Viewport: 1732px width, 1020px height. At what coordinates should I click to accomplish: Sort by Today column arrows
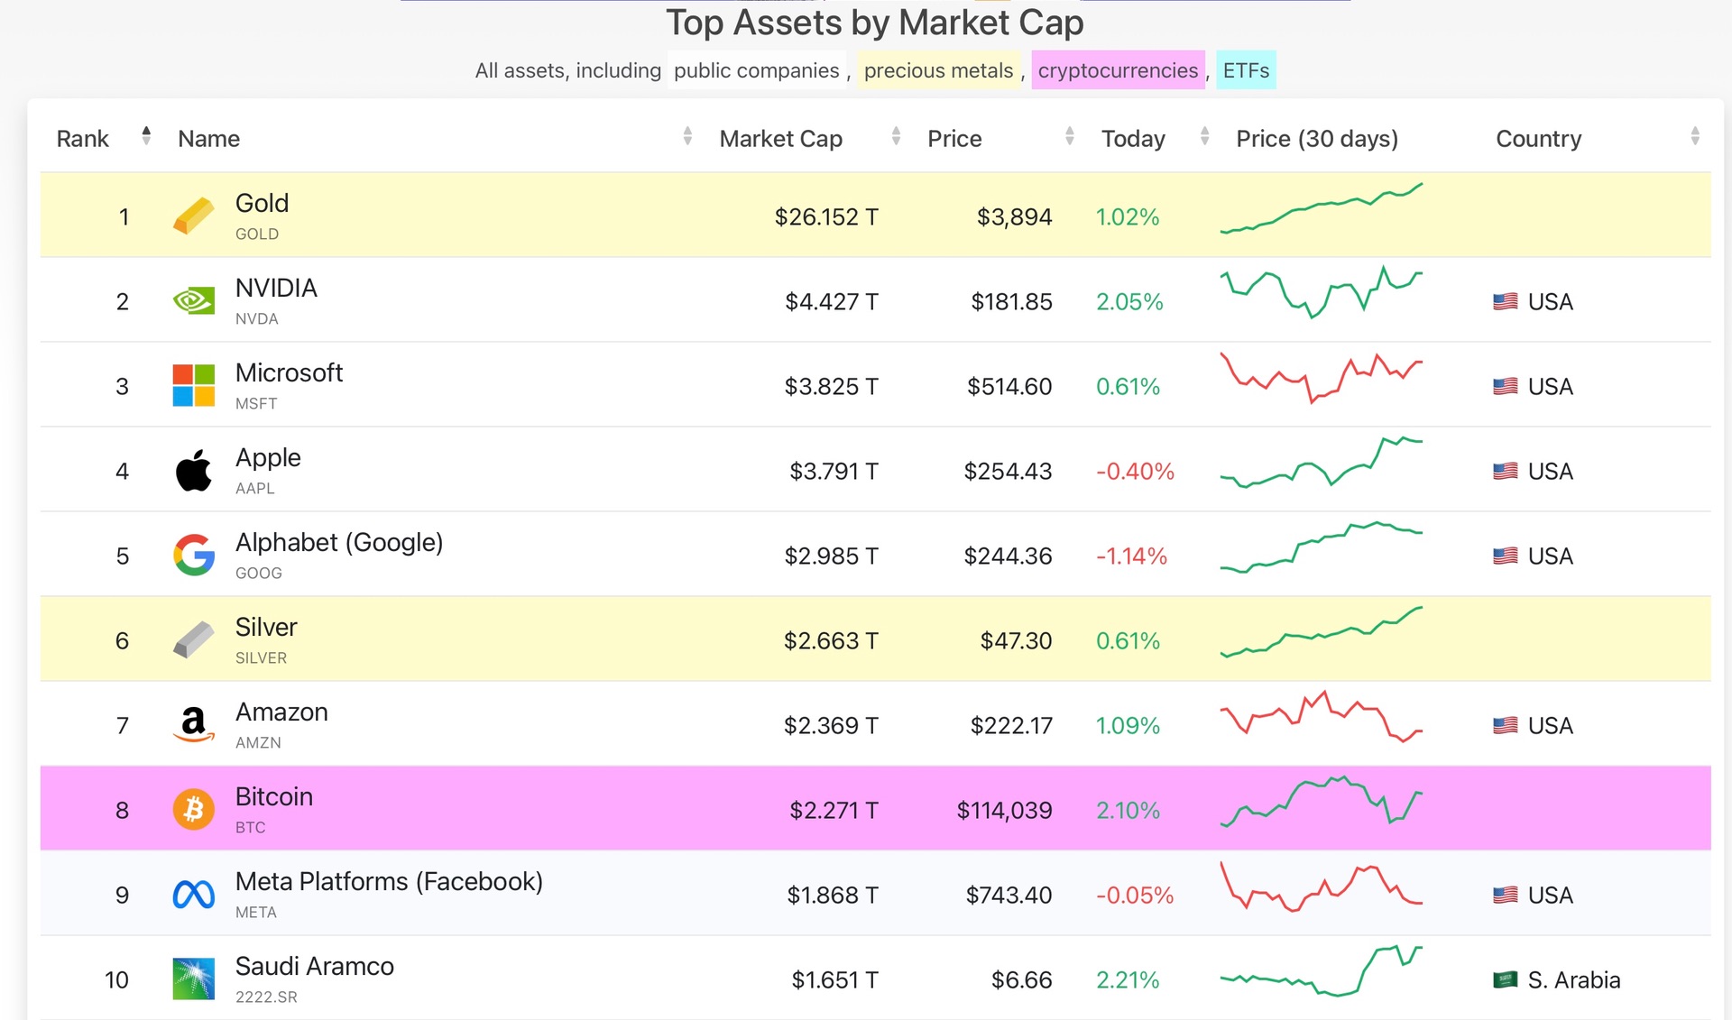pos(1204,137)
